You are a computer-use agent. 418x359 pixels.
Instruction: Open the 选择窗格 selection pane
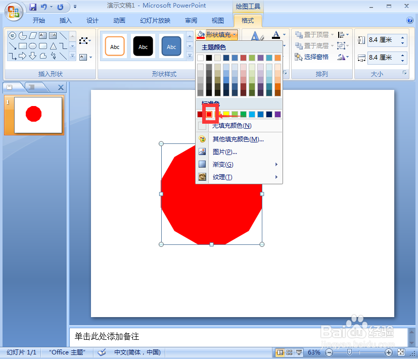click(x=312, y=57)
